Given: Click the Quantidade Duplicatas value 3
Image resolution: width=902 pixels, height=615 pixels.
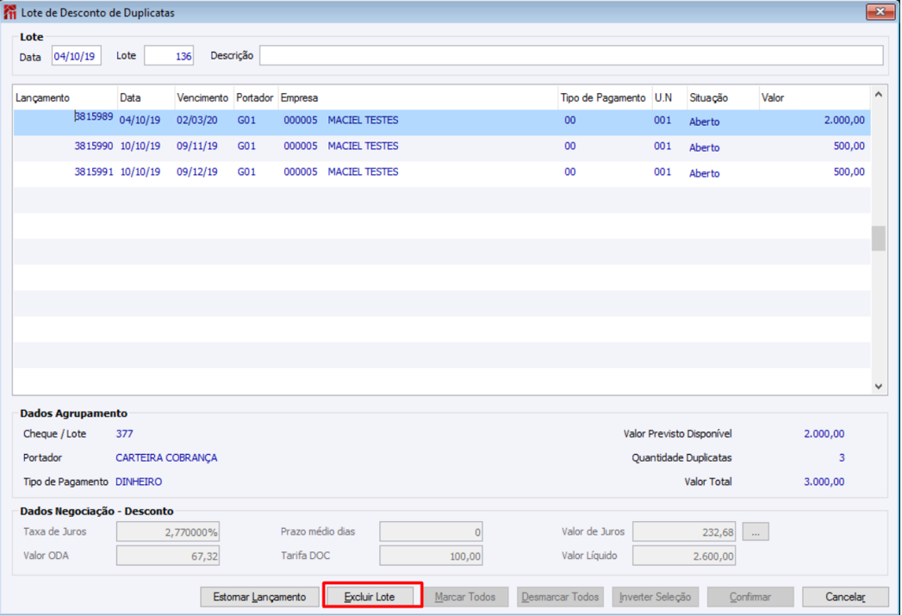Looking at the screenshot, I should tap(842, 458).
